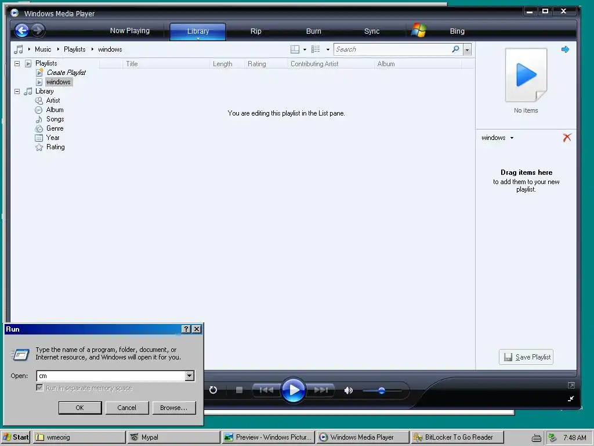
Task: Click the Open text field in Run
Action: click(111, 376)
